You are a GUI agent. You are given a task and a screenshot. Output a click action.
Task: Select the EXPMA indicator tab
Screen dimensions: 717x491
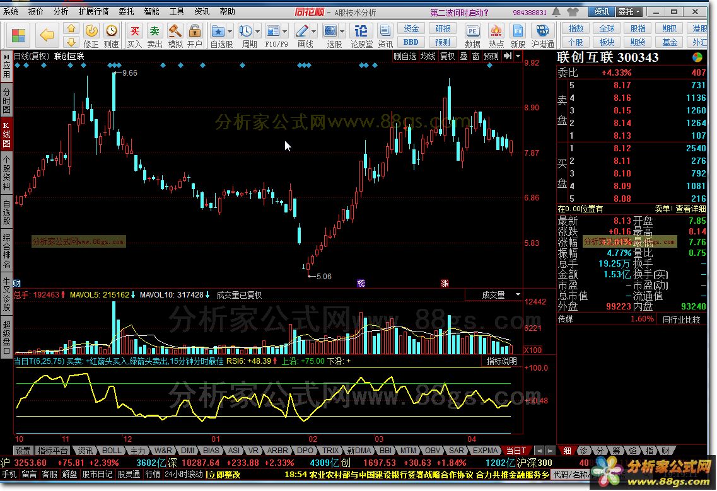[485, 450]
